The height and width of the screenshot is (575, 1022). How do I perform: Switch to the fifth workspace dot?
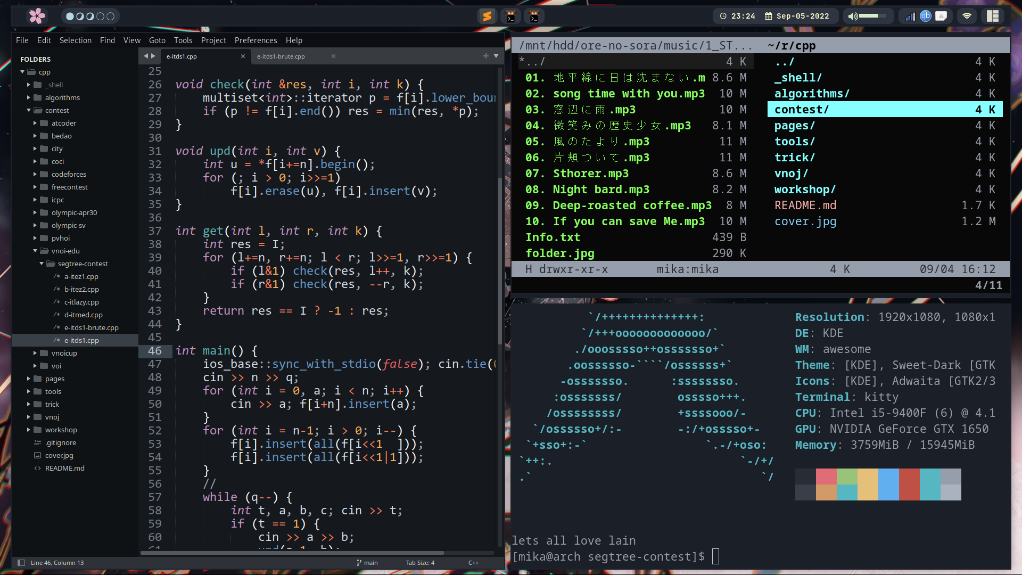pos(110,17)
